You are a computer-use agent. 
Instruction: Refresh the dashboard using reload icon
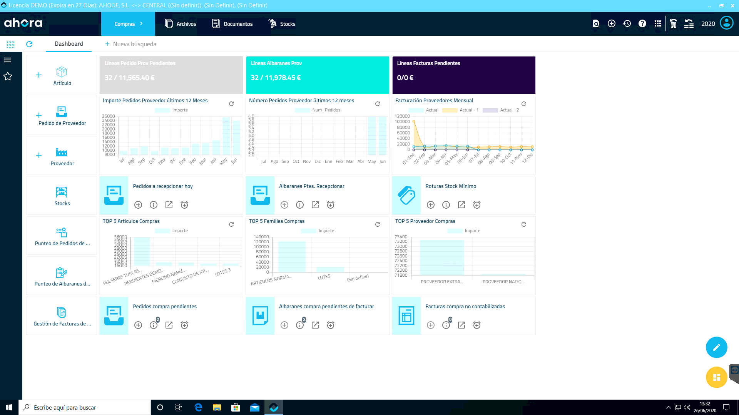pyautogui.click(x=29, y=44)
